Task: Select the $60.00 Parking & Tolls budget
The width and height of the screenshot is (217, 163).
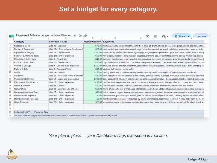Action: (x=93, y=69)
